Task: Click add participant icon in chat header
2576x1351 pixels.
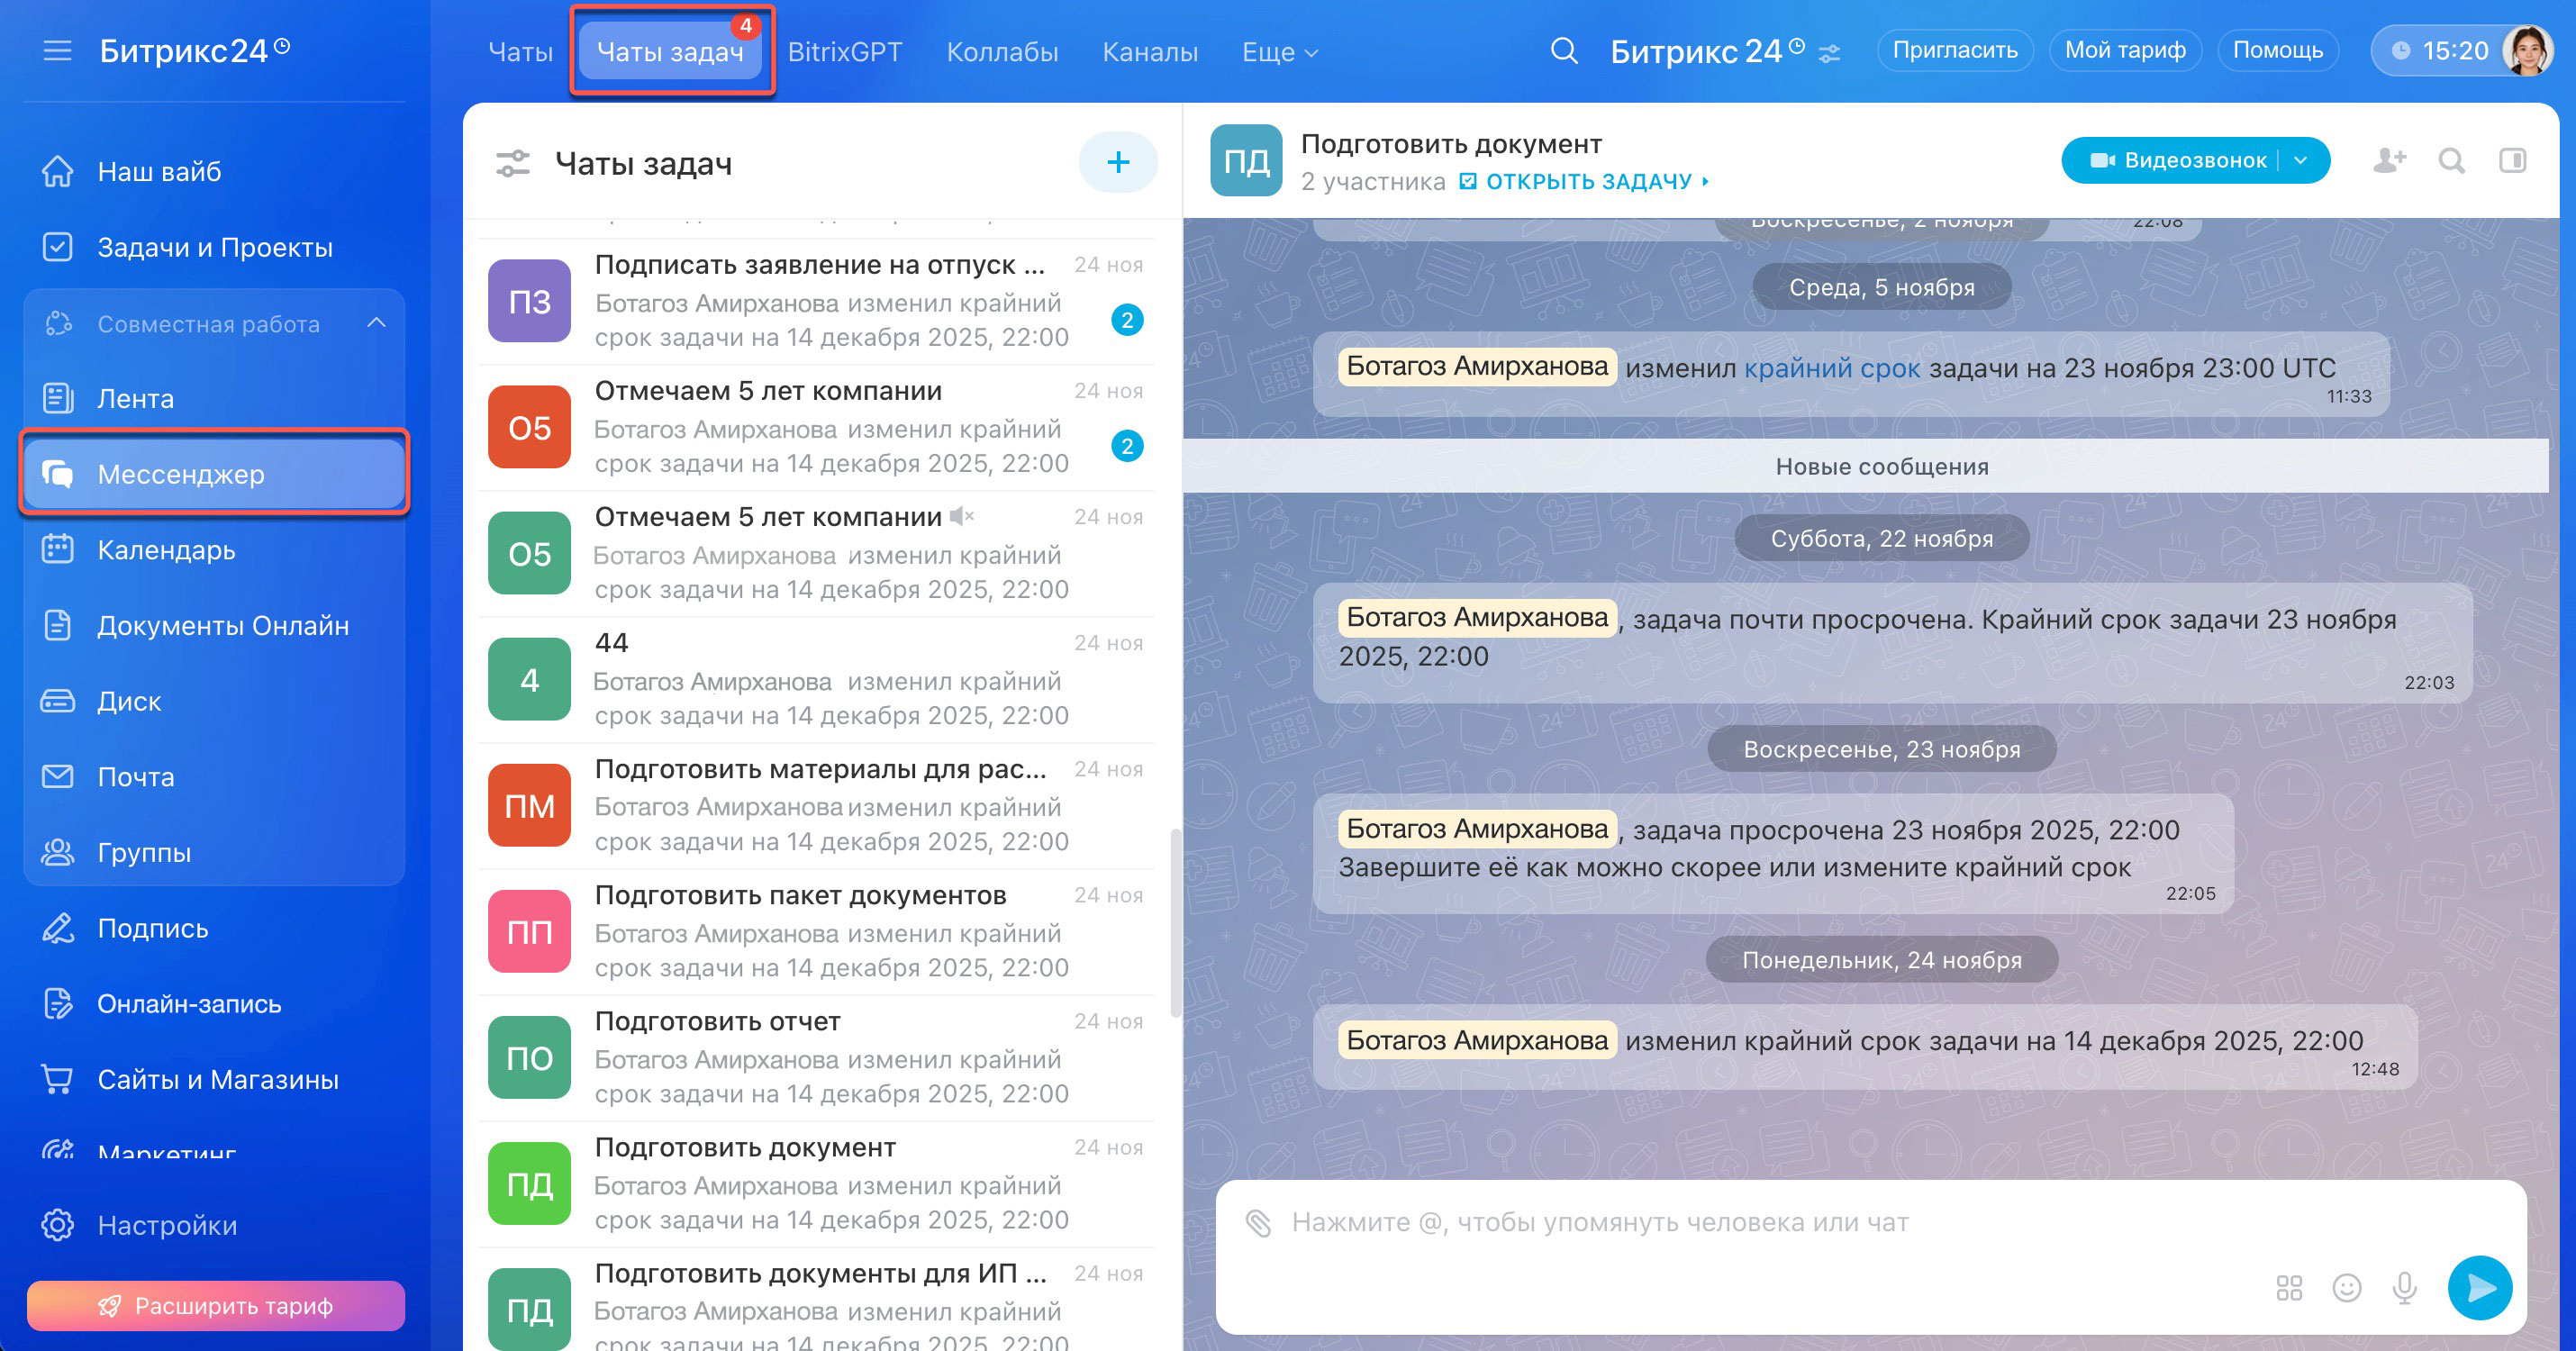Action: (x=2389, y=160)
